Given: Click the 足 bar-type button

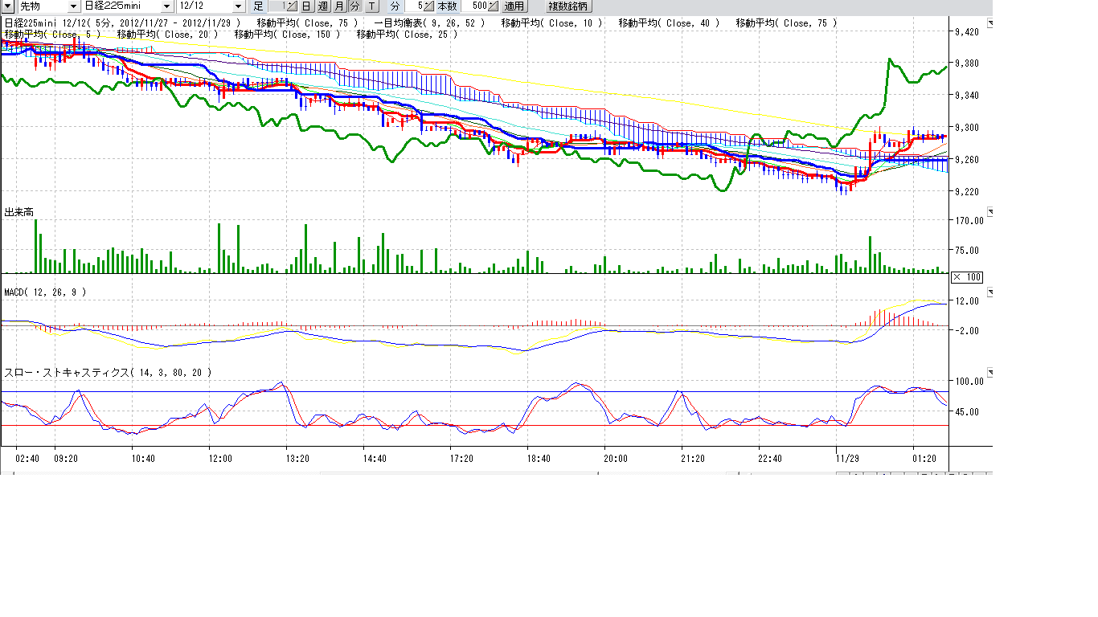Looking at the screenshot, I should tap(258, 6).
